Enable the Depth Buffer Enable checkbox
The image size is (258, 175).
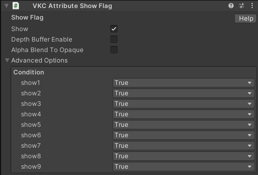click(x=114, y=39)
